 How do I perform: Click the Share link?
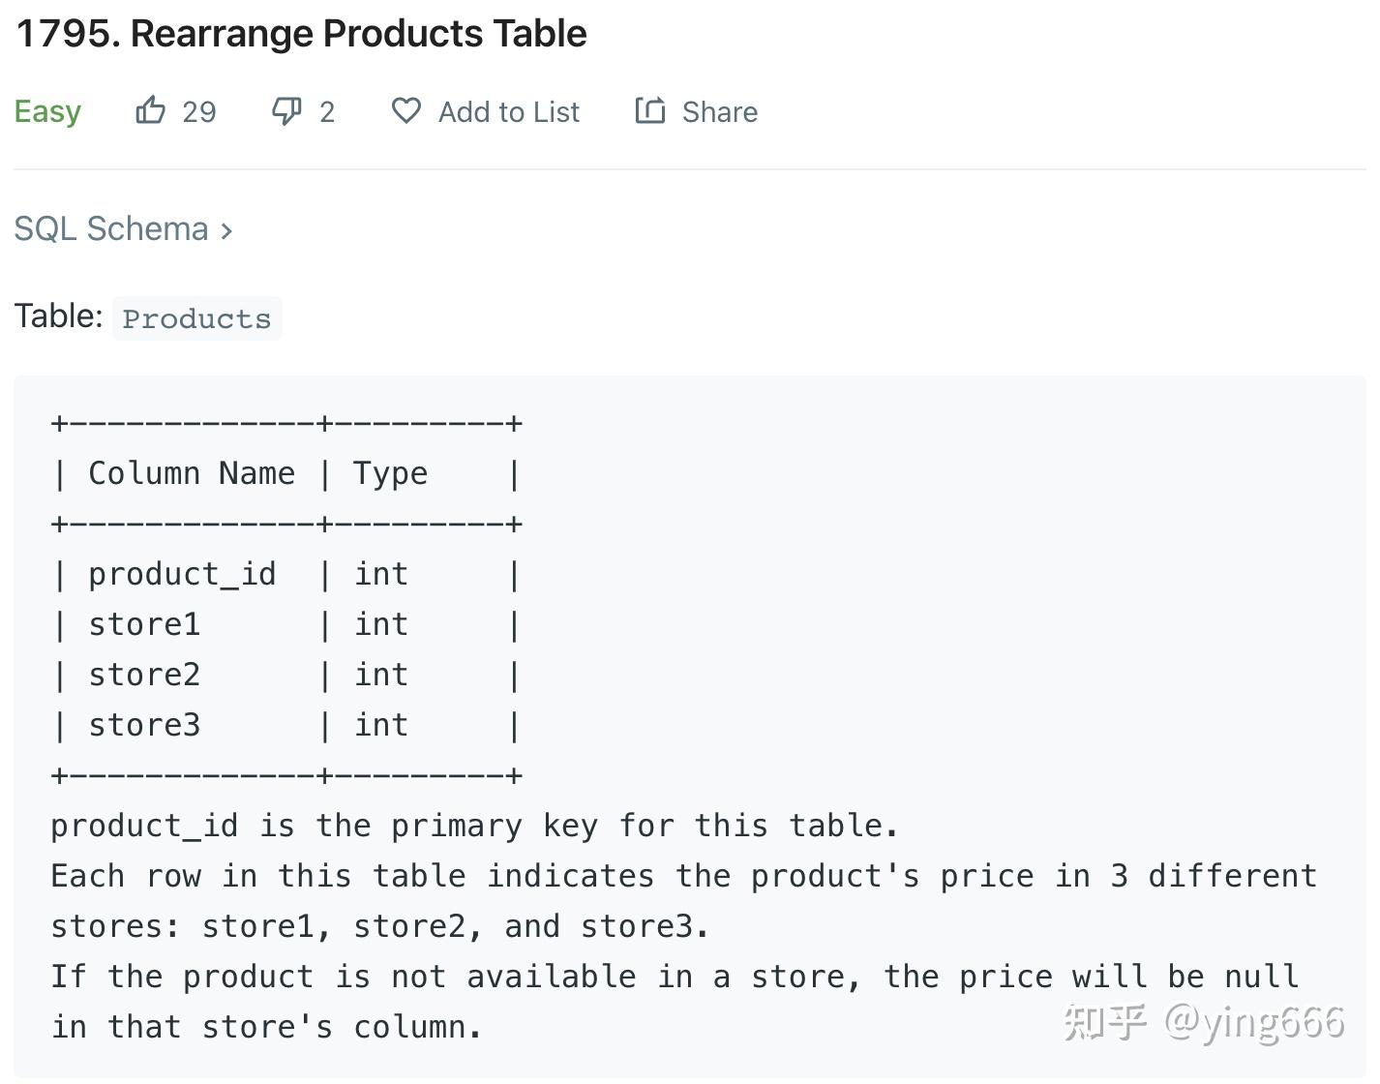pyautogui.click(x=718, y=111)
